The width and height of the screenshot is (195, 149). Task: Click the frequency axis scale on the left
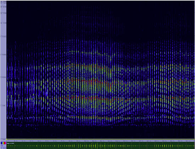click(x=3, y=70)
